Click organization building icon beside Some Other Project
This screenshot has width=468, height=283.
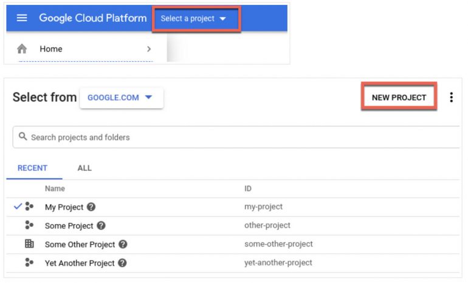point(29,244)
